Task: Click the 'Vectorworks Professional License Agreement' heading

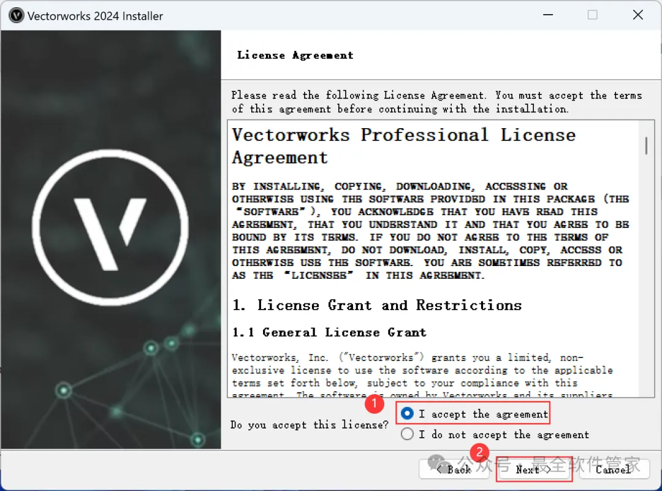Action: click(403, 146)
